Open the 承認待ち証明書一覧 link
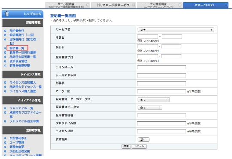232x159 pixels. pos(23,57)
